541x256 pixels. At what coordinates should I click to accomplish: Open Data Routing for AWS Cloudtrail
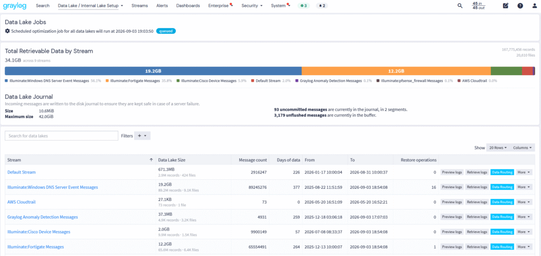coord(502,202)
